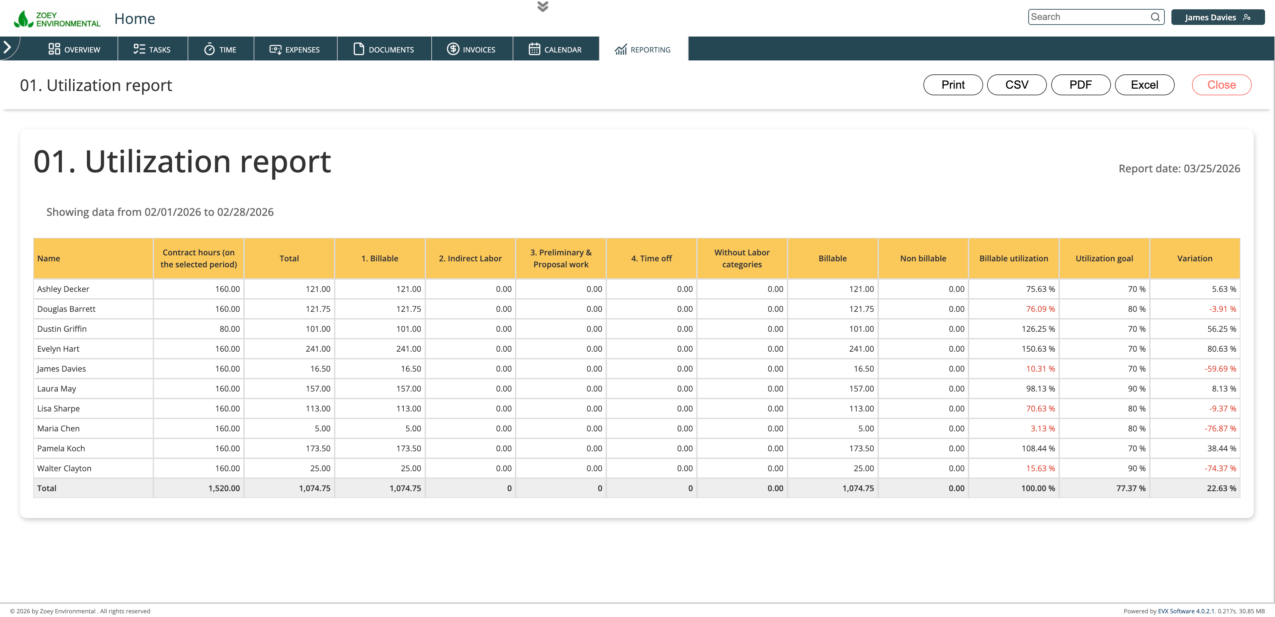Click the search magnifier icon
Image resolution: width=1275 pixels, height=617 pixels.
point(1155,17)
